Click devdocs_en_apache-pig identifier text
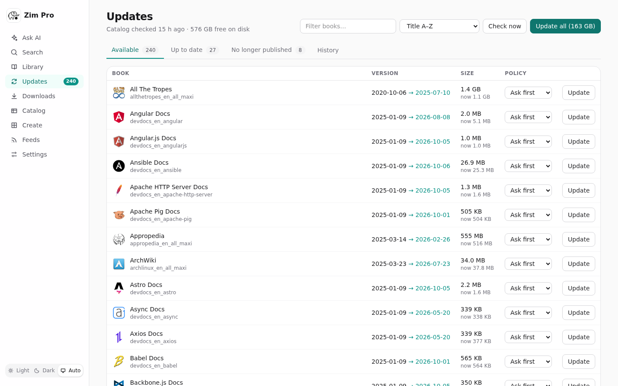Image resolution: width=618 pixels, height=386 pixels. (x=161, y=219)
